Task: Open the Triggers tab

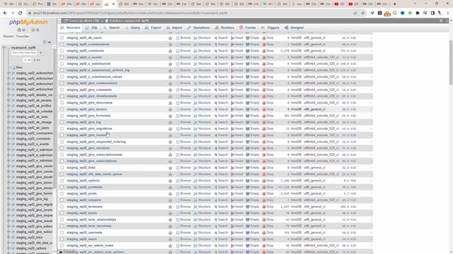Action: tap(270, 28)
